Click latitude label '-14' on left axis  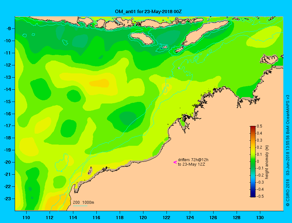[x=7, y=90]
